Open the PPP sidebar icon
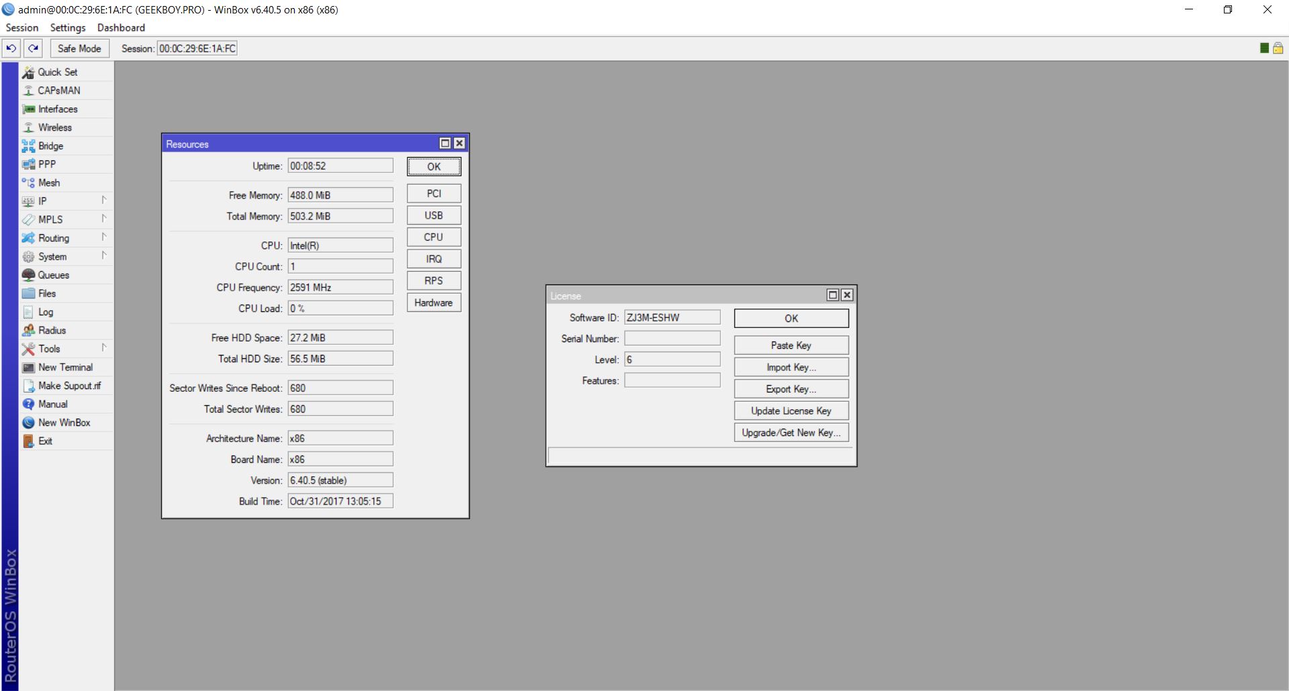Viewport: 1289px width, 691px height. 28,164
